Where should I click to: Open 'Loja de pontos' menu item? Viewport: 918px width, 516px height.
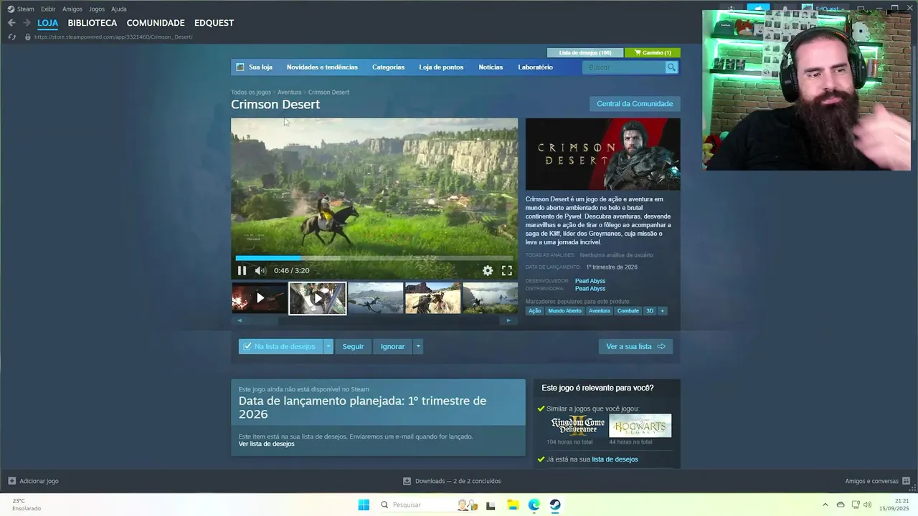click(441, 67)
